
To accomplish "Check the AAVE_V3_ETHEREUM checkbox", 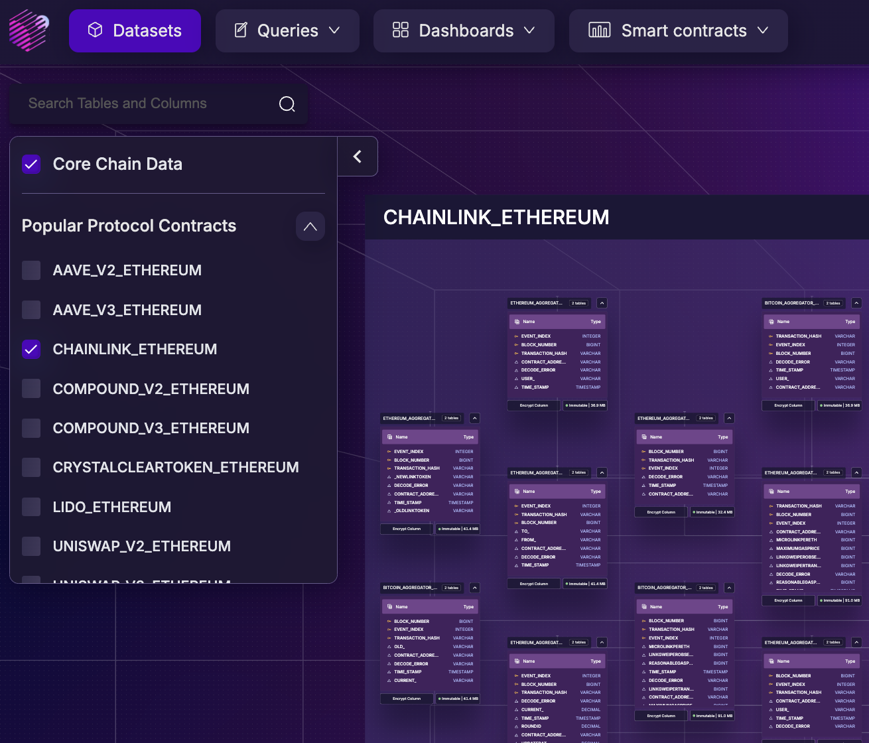I will (31, 310).
